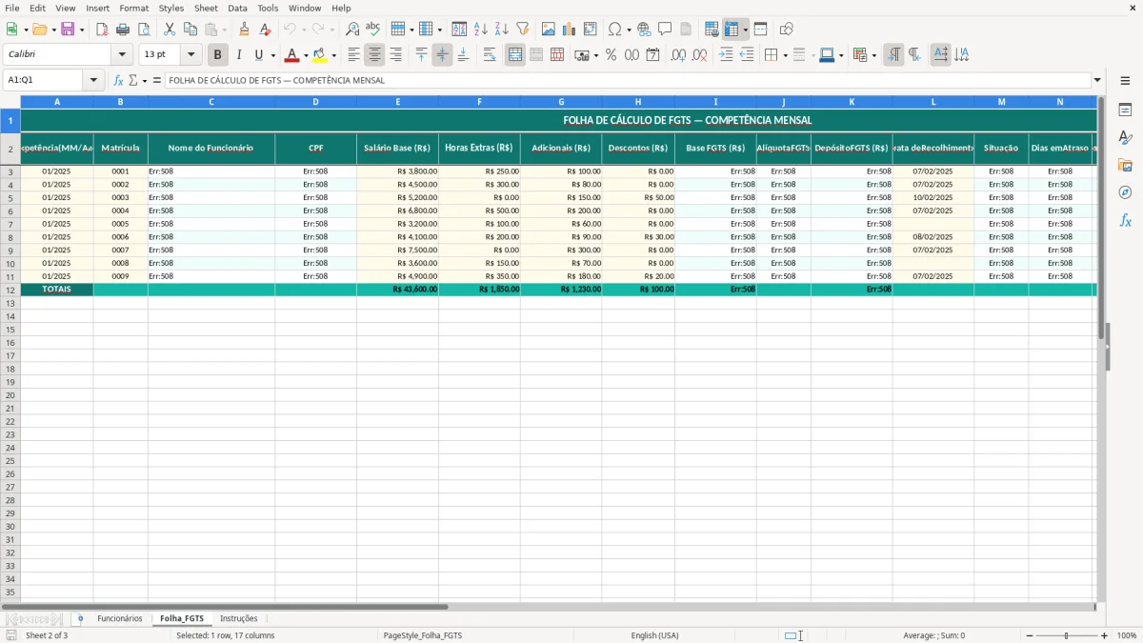The width and height of the screenshot is (1143, 643).
Task: Toggle underline formatting
Action: click(257, 54)
